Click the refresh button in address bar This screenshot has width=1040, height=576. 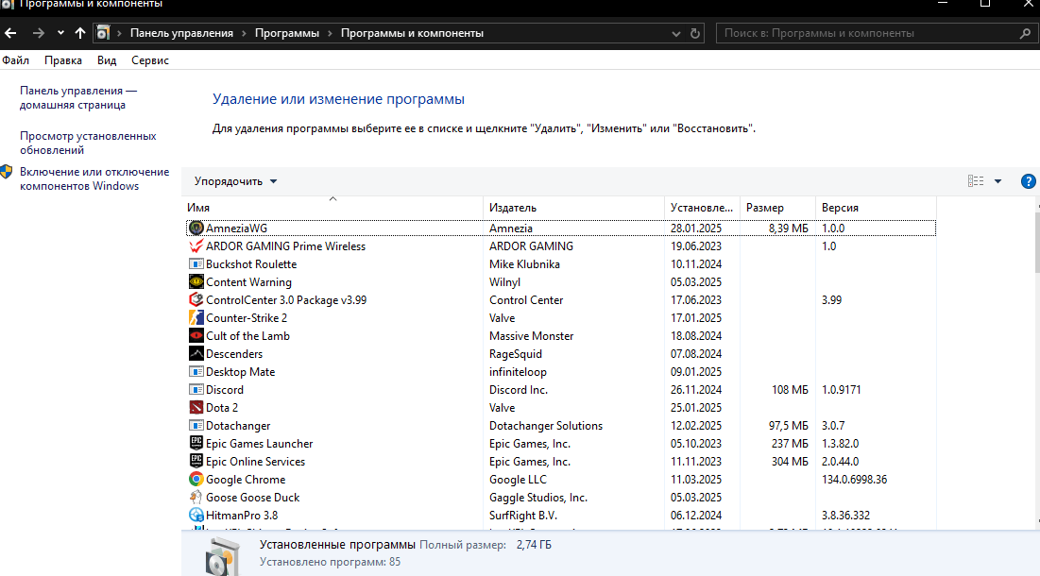pyautogui.click(x=695, y=33)
